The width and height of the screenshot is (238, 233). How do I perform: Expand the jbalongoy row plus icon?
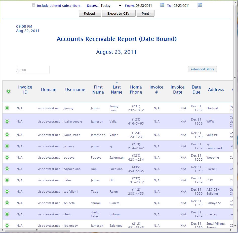point(7,225)
